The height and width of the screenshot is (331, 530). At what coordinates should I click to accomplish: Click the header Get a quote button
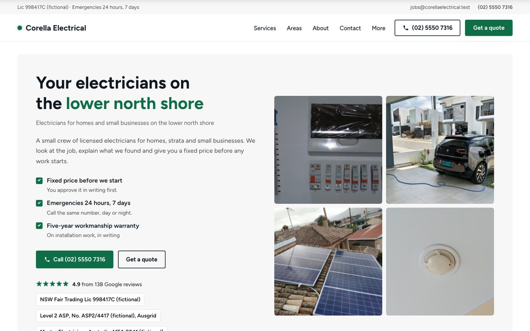click(x=489, y=28)
